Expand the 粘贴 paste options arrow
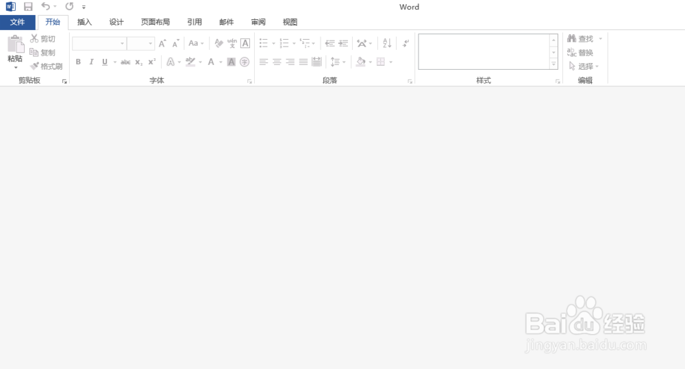This screenshot has width=685, height=369. 16,67
